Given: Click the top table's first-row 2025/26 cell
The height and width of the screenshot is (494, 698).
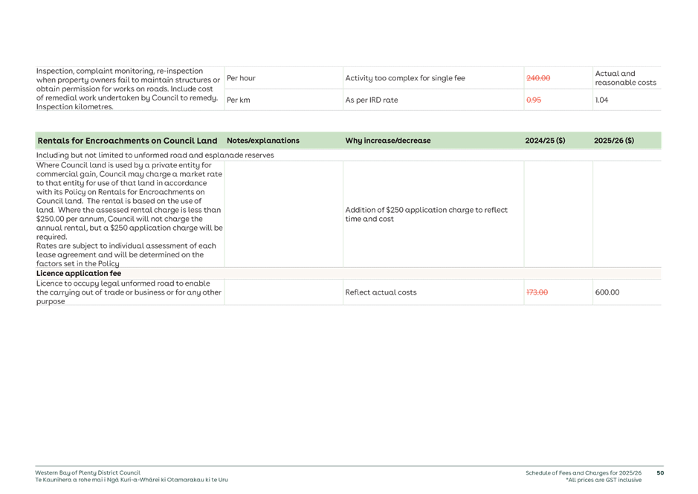Looking at the screenshot, I should point(625,78).
